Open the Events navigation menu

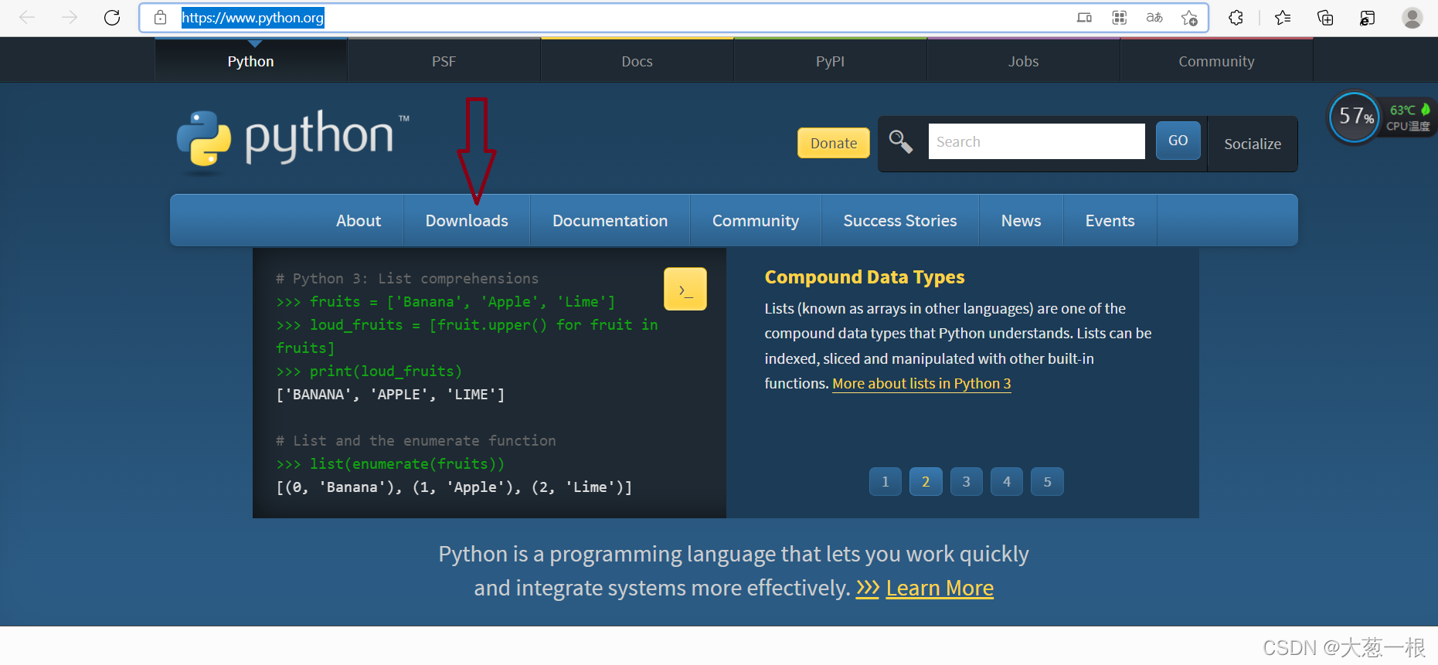pos(1110,221)
